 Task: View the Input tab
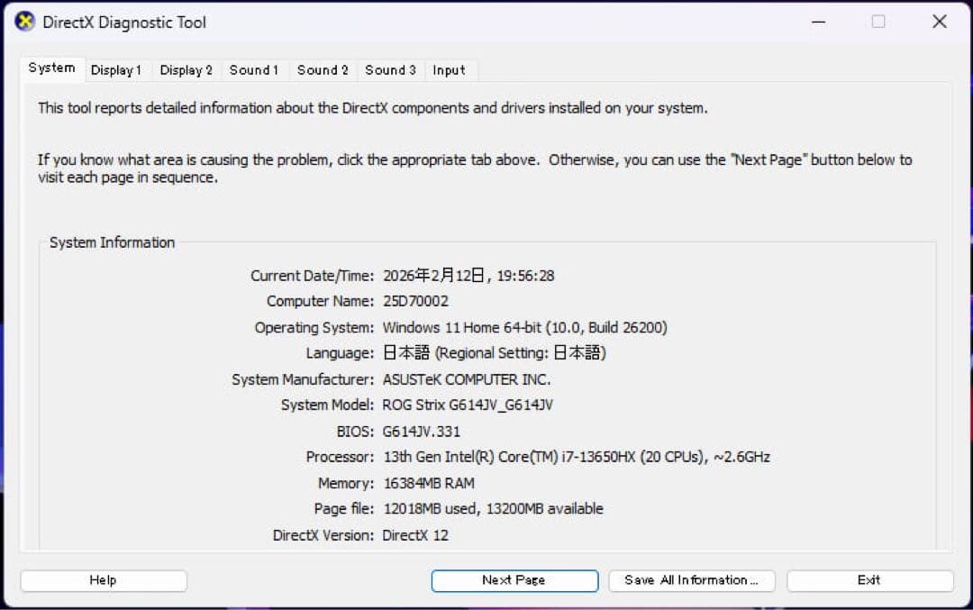(450, 69)
